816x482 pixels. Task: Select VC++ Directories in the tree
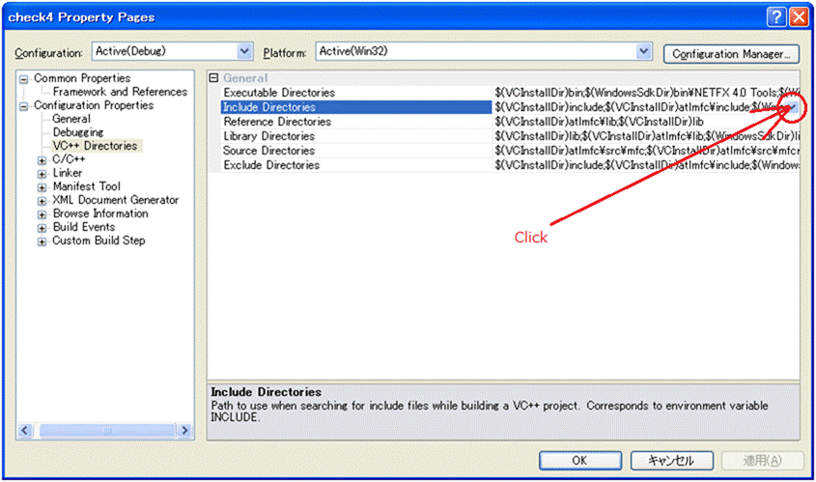tap(95, 146)
